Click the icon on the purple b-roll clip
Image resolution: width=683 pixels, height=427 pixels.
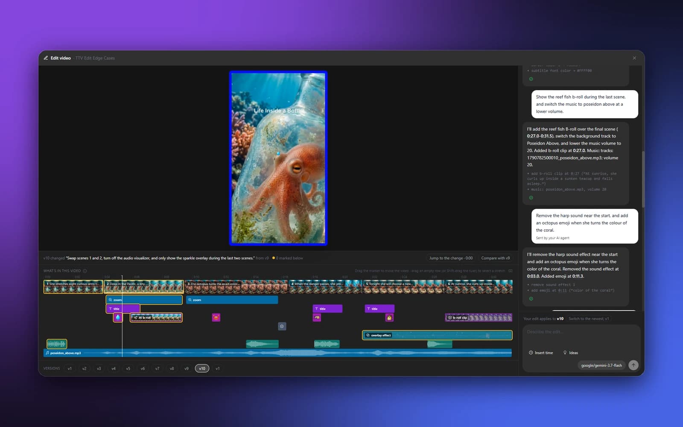point(450,318)
